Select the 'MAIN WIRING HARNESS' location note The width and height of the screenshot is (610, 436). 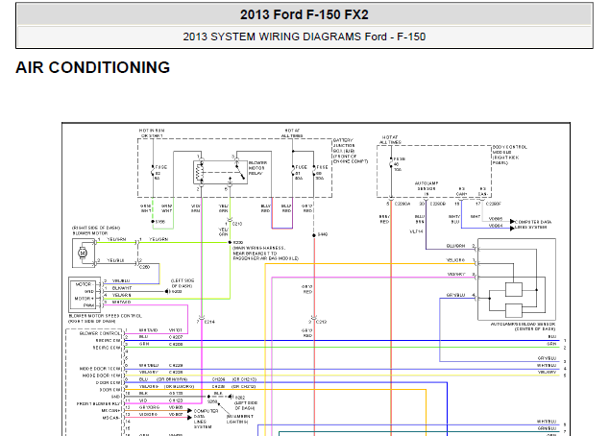click(265, 253)
